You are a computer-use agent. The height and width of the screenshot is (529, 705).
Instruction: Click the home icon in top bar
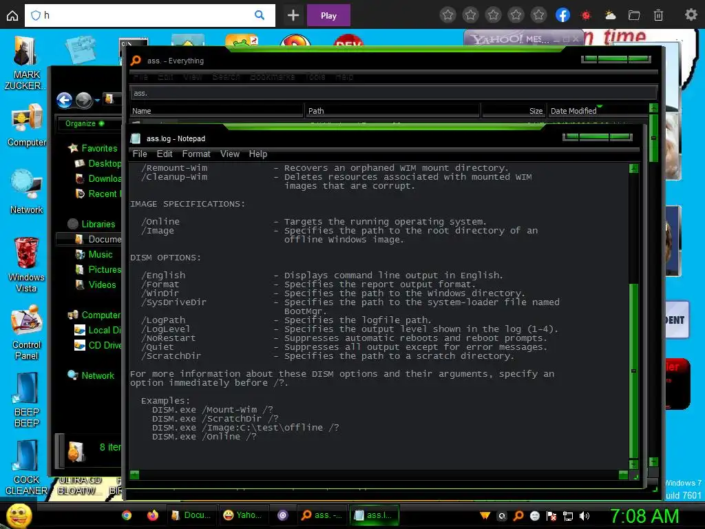click(x=12, y=16)
